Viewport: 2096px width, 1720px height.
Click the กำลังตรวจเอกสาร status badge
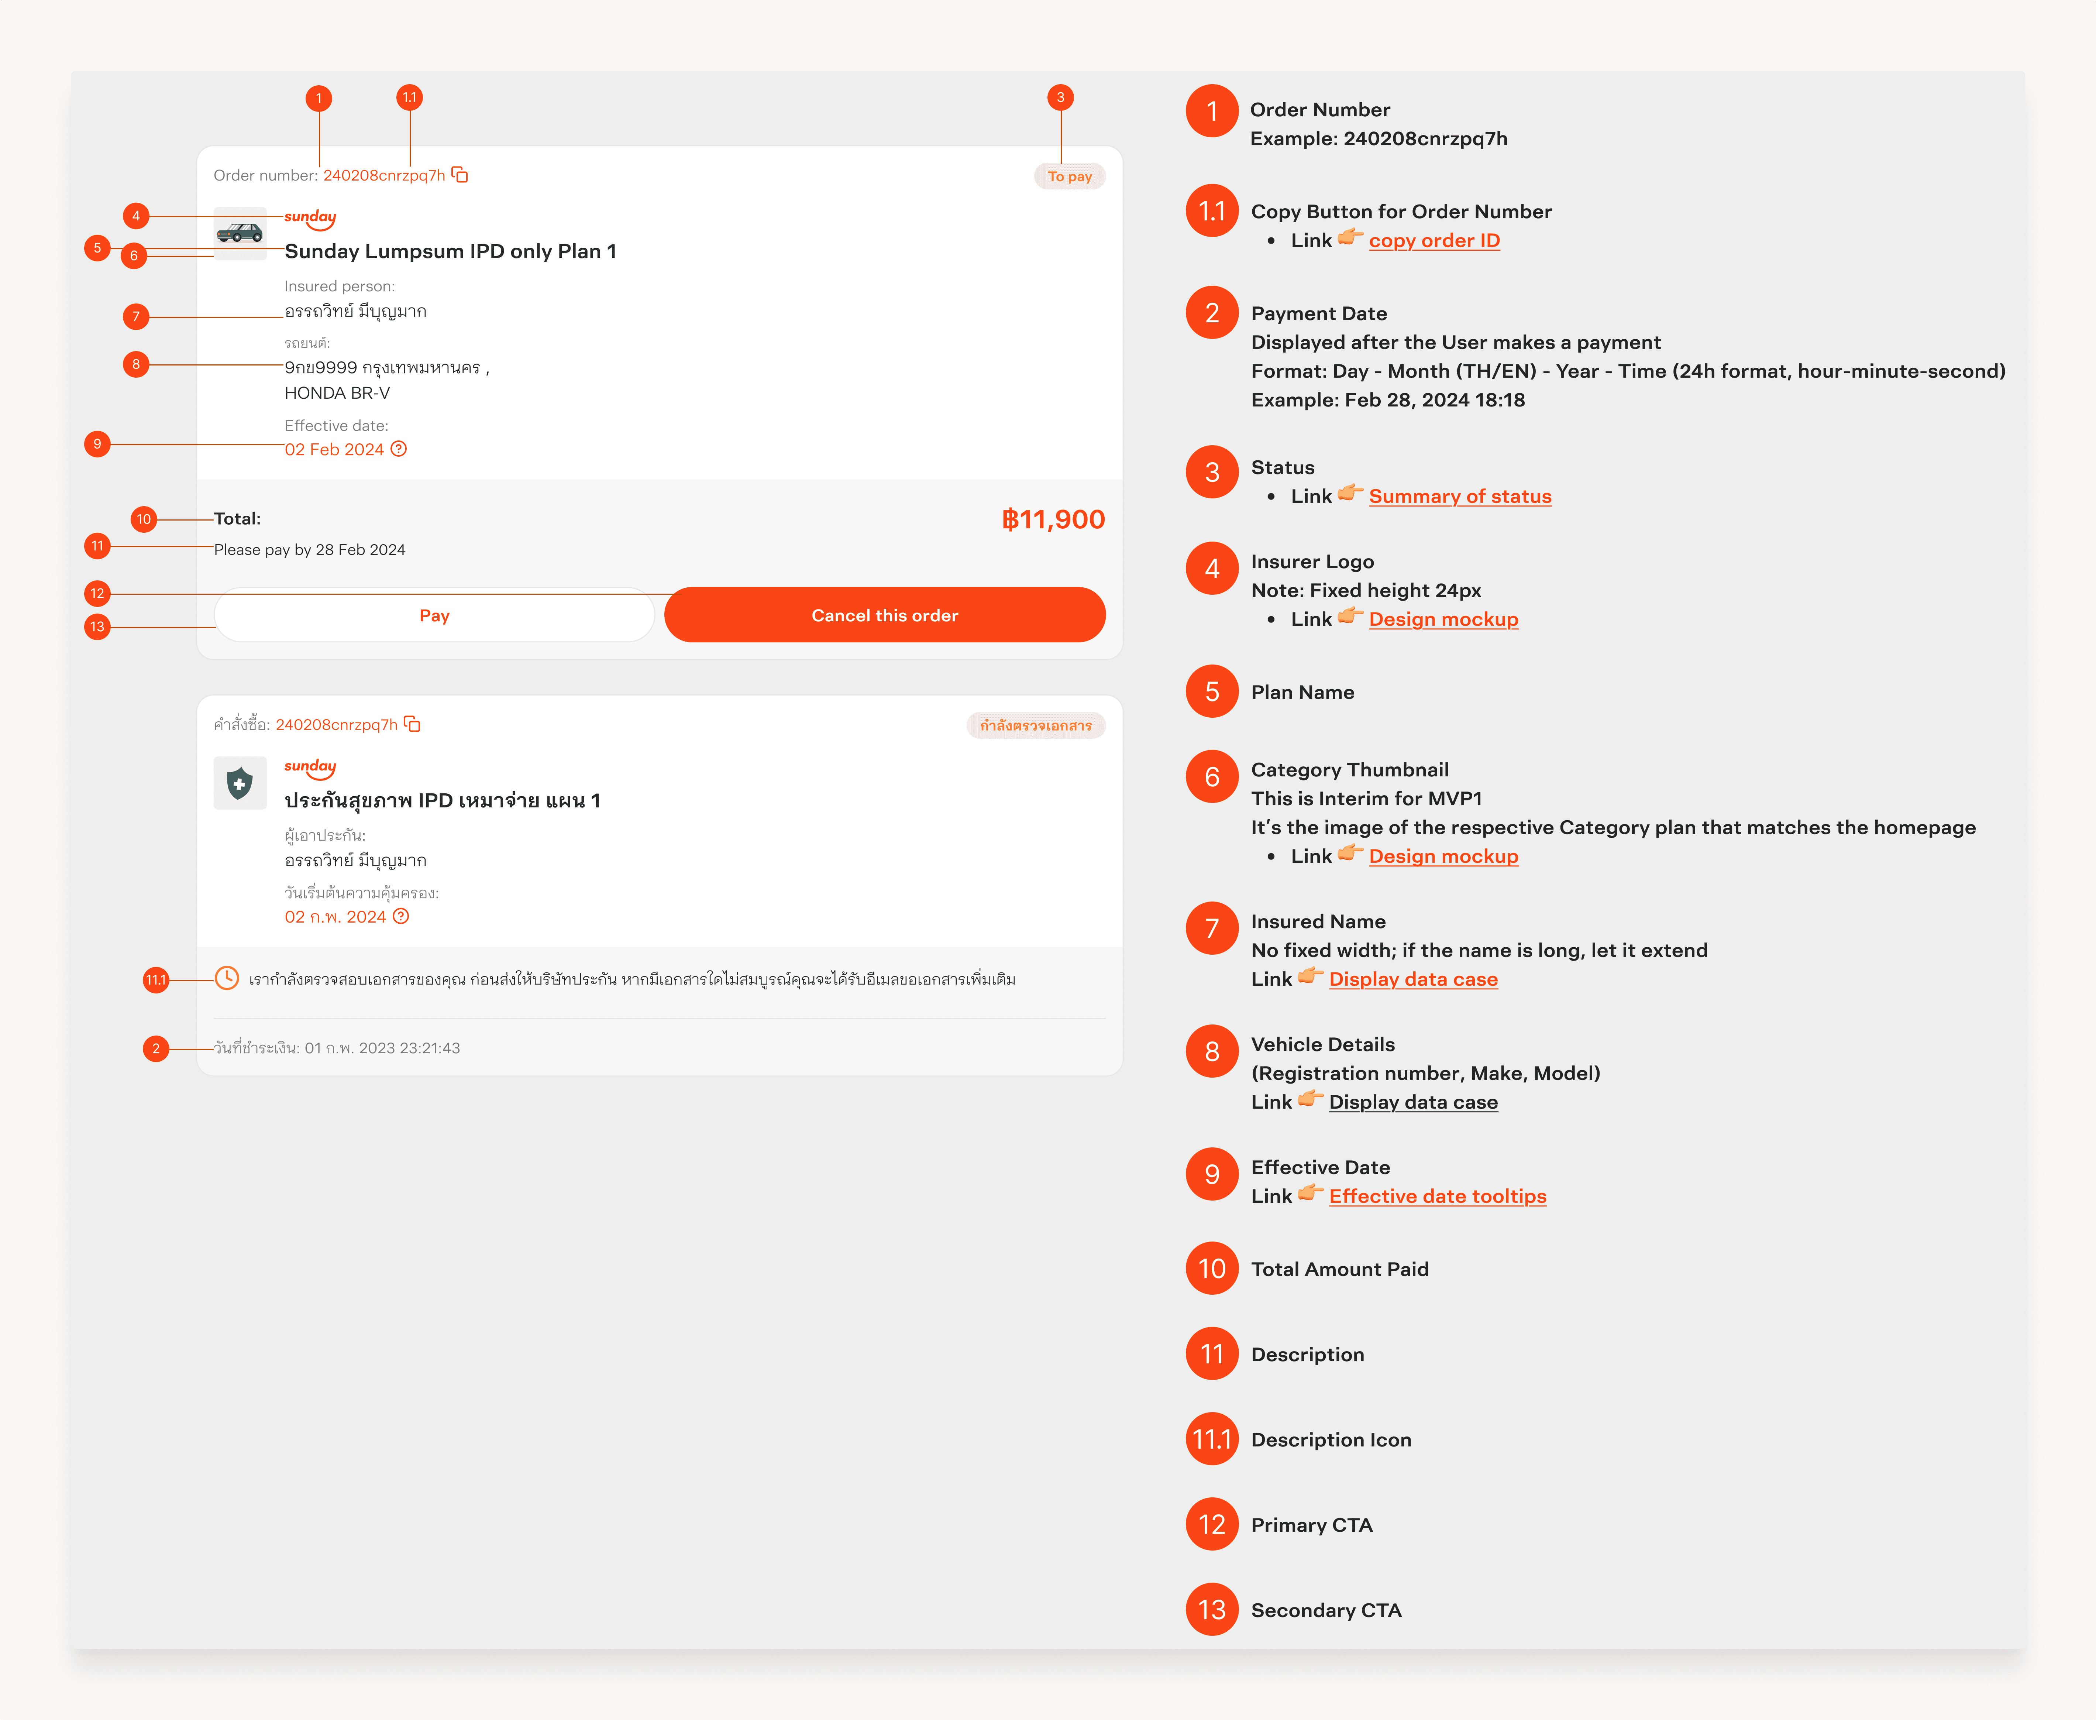click(x=1035, y=725)
